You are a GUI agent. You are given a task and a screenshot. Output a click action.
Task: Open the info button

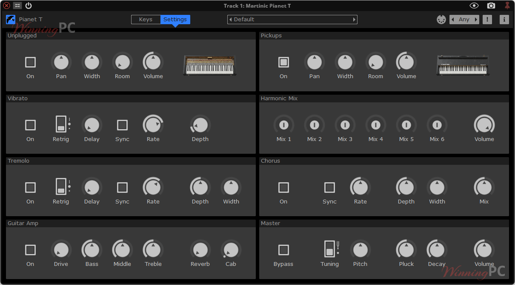tap(504, 20)
